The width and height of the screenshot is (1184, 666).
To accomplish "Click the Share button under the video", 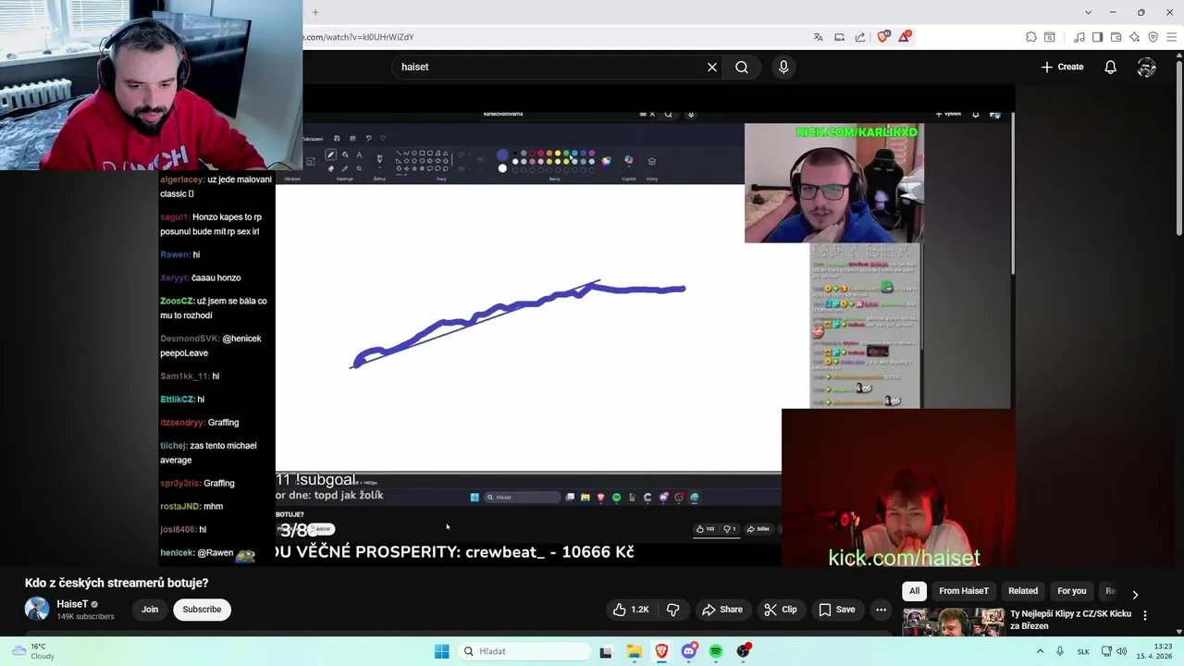I will [x=722, y=610].
